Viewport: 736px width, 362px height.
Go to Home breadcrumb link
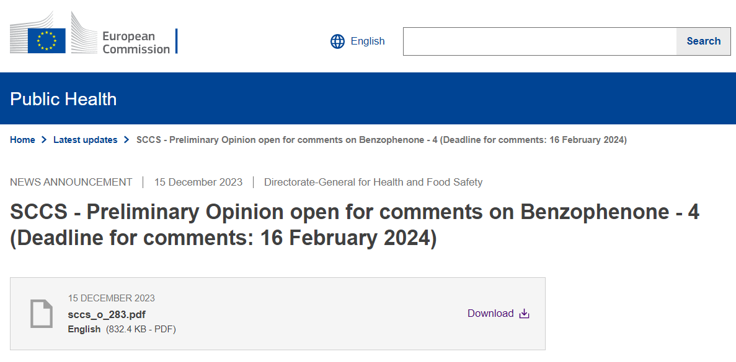(22, 140)
